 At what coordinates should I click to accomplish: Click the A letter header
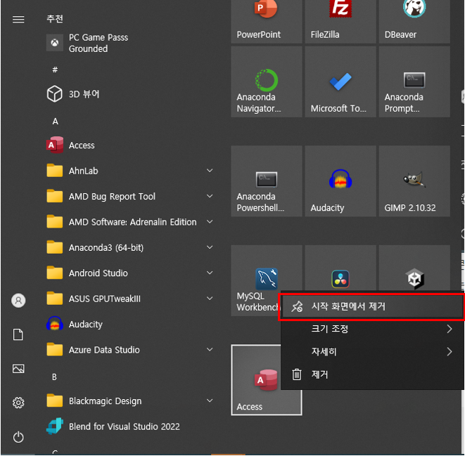(55, 121)
